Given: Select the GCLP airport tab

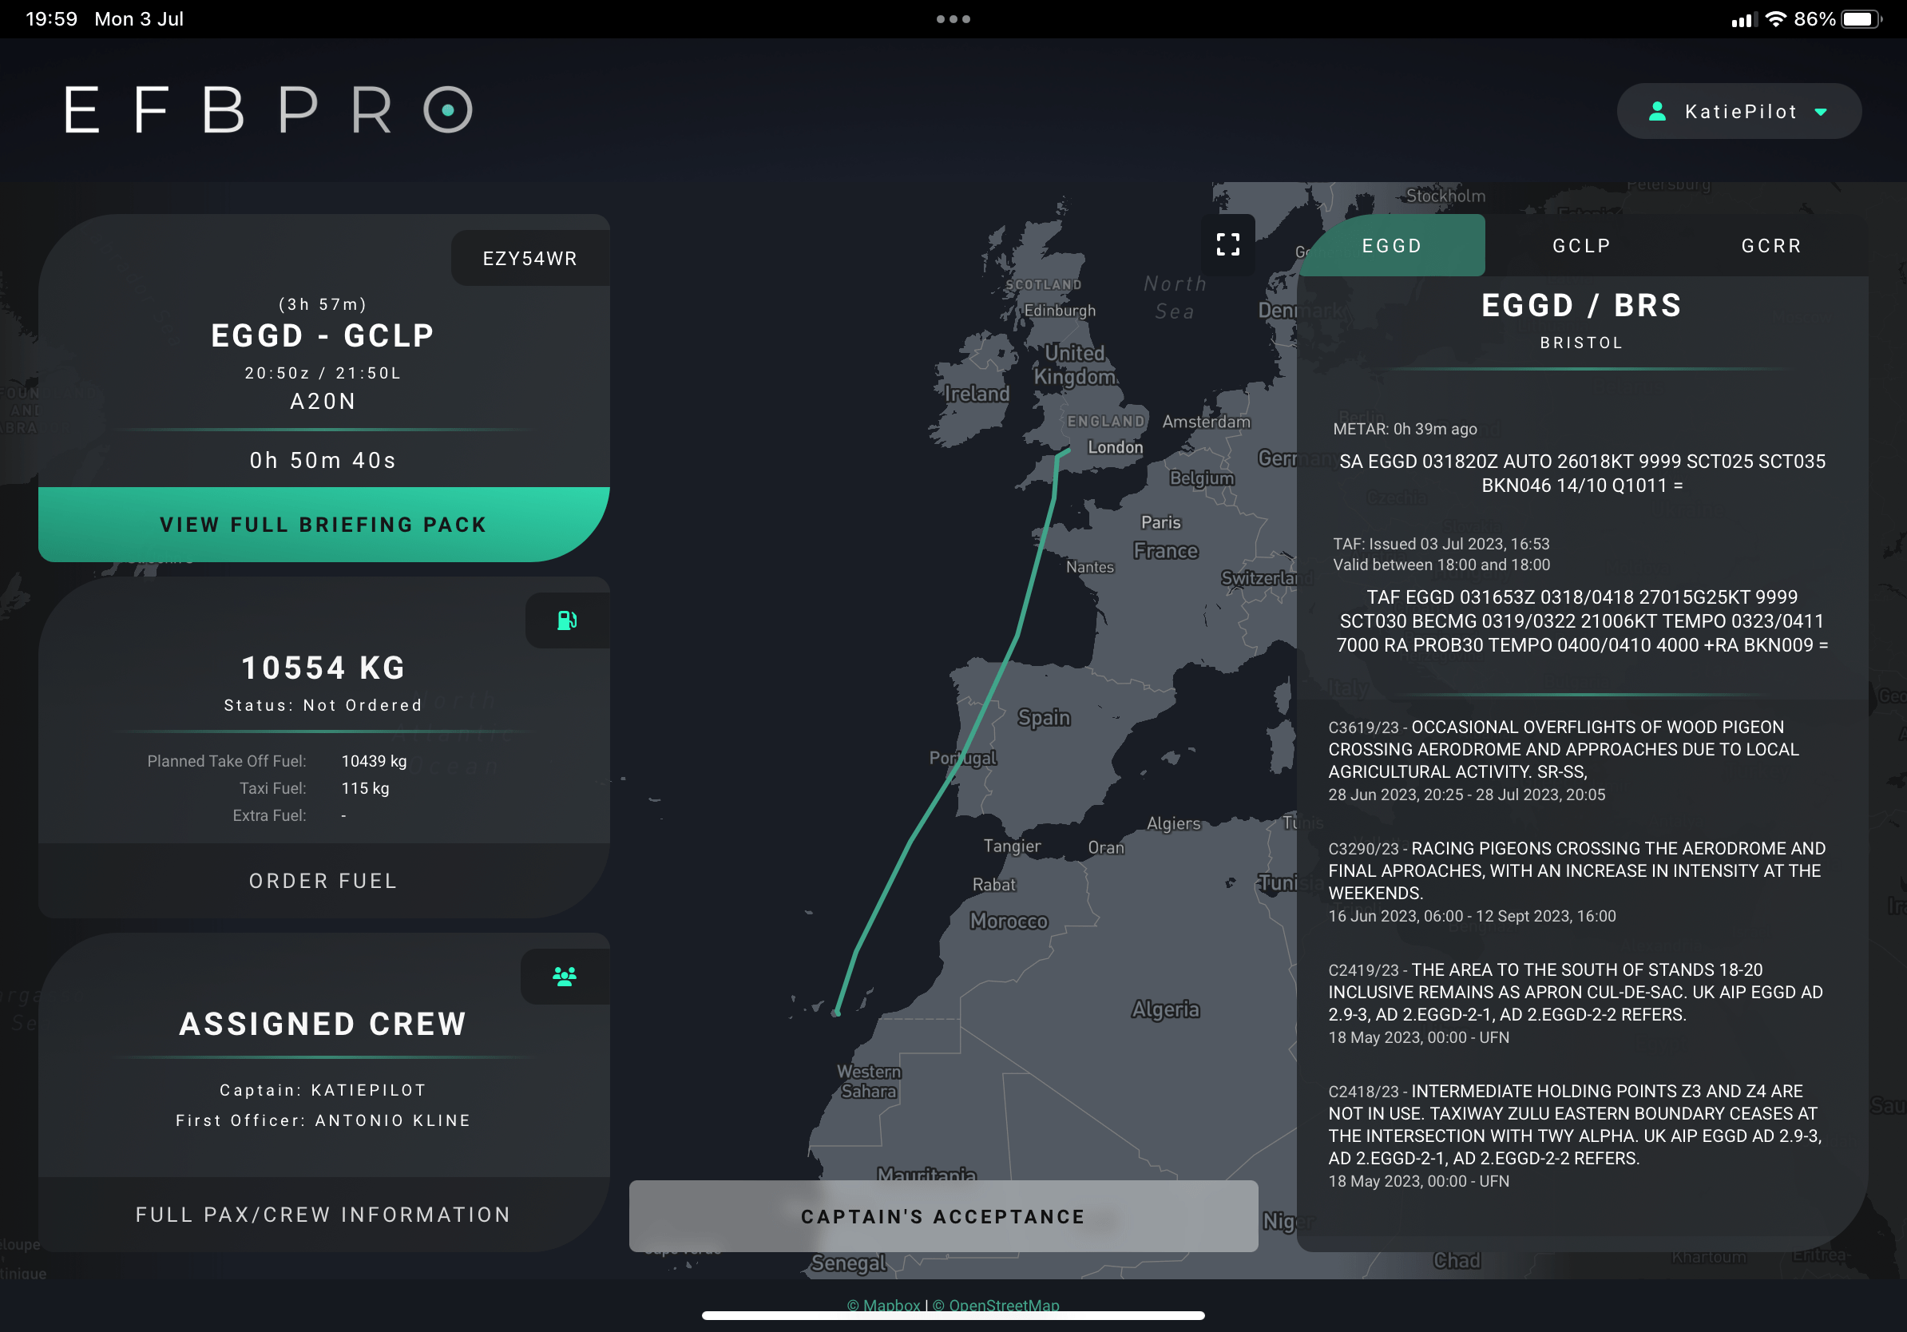Looking at the screenshot, I should 1580,245.
